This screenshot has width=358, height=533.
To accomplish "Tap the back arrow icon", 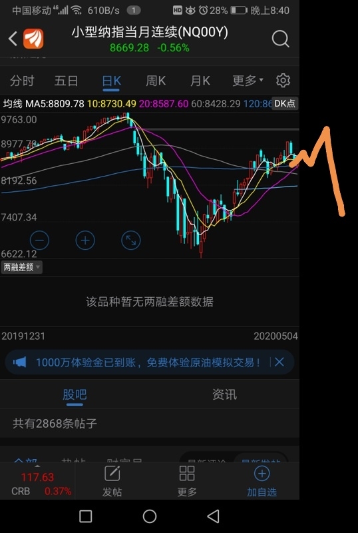I will 13,39.
